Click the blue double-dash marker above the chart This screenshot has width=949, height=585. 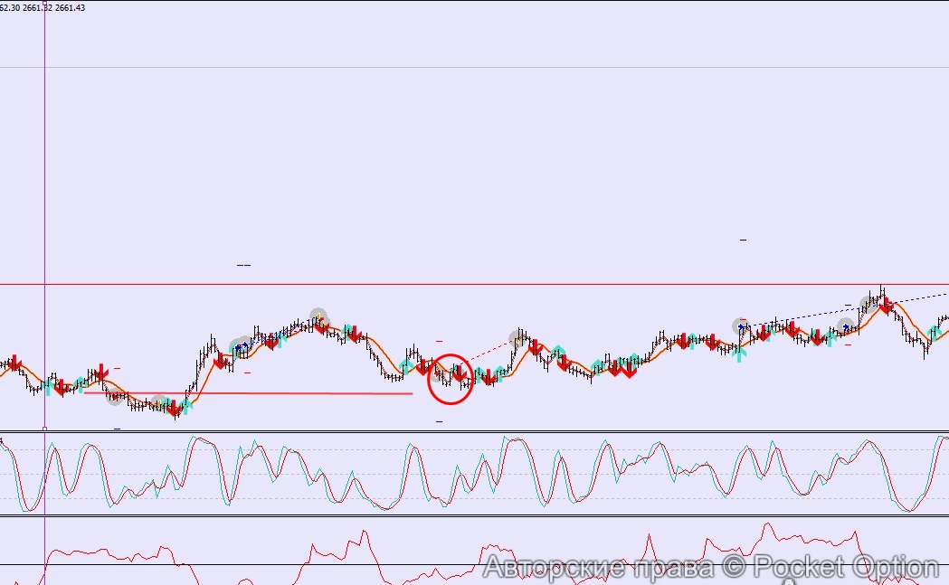[x=243, y=265]
